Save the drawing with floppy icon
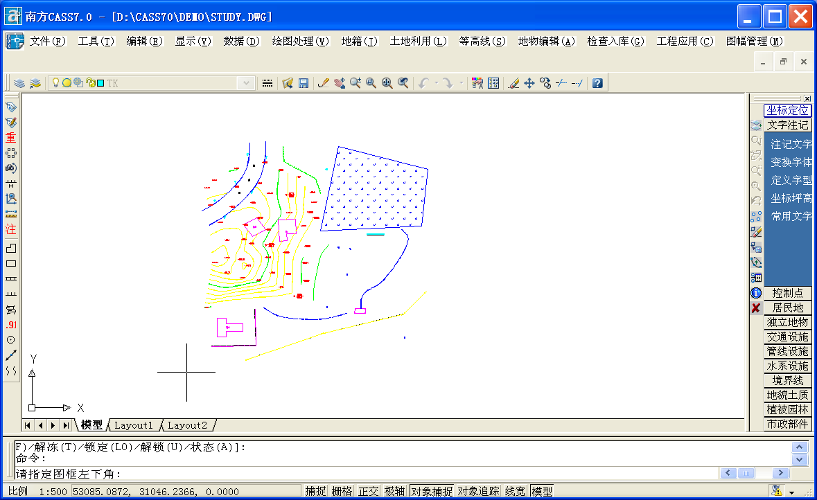Image resolution: width=817 pixels, height=500 pixels. 304,83
